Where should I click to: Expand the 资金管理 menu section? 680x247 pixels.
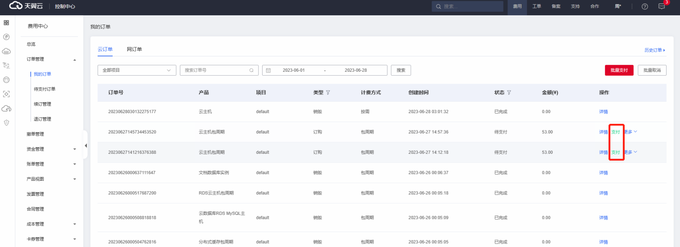tap(75, 149)
